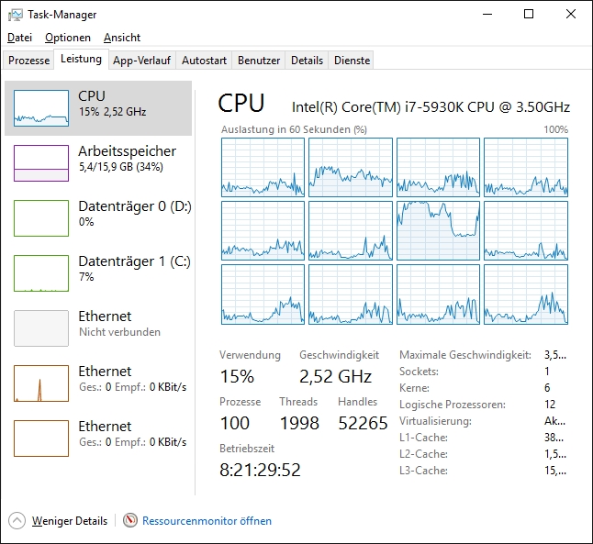
Task: Select Arbeitsspeicher in the sidebar
Action: pos(127,159)
